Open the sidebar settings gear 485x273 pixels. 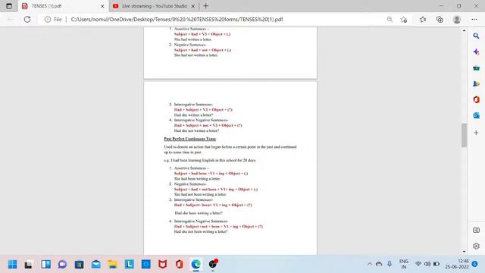point(476,246)
